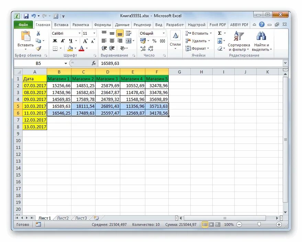The image size is (302, 242).
Task: Click the large Вставить paste icon
Action: point(25,36)
